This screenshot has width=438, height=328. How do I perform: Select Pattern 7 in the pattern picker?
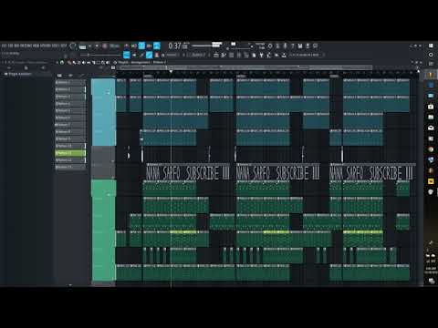point(70,125)
